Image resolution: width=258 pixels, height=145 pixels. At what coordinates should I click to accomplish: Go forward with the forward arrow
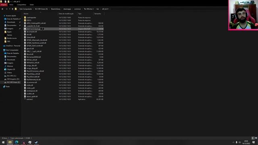pyautogui.click(x=6, y=9)
